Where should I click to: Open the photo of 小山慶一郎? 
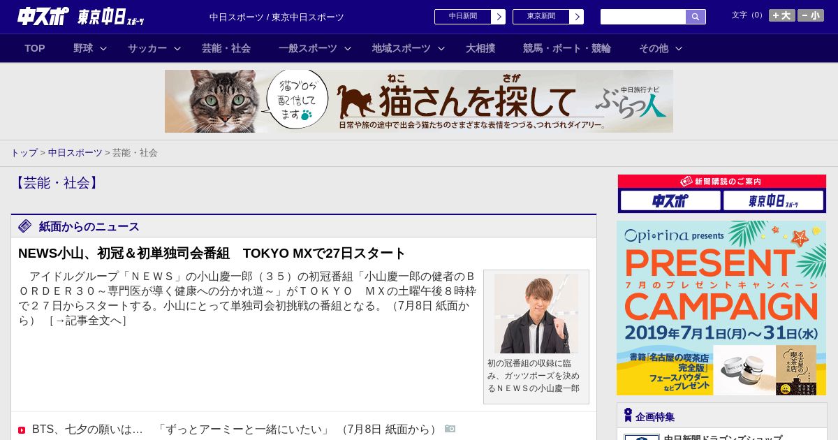[536, 314]
